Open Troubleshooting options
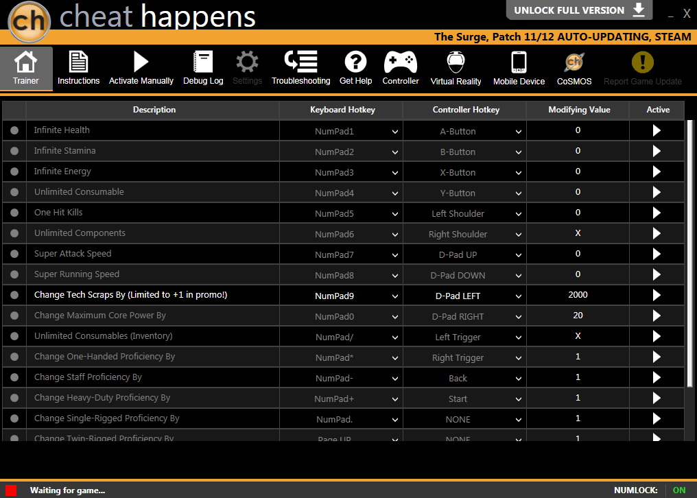The width and height of the screenshot is (697, 498). [301, 69]
